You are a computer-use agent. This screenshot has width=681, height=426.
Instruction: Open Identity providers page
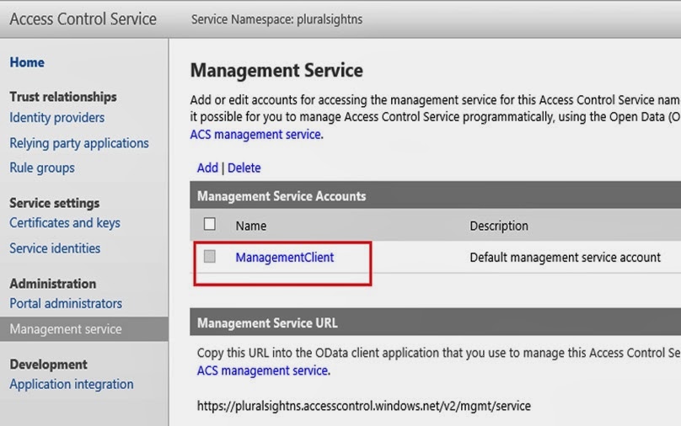[57, 118]
